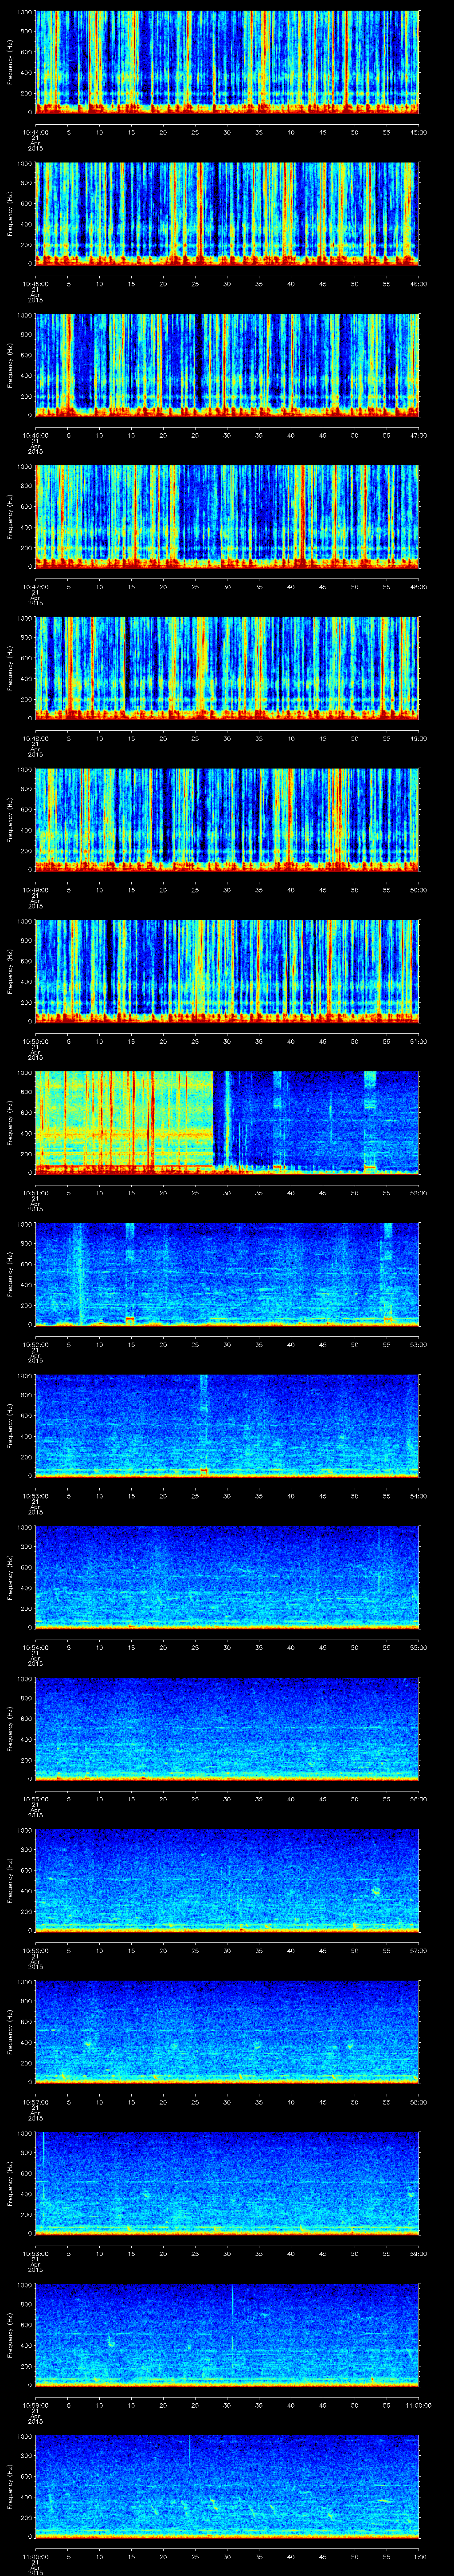Select the spectrogram panel starting at 10:54:00
Screen dimensions: 454x2576
click(x=227, y=1577)
